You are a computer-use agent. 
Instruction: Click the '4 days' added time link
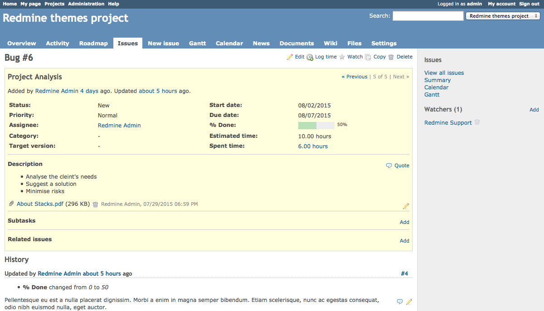[89, 91]
